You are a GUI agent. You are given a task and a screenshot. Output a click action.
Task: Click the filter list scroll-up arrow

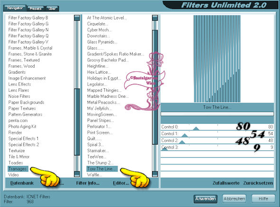pyautogui.click(x=155, y=18)
